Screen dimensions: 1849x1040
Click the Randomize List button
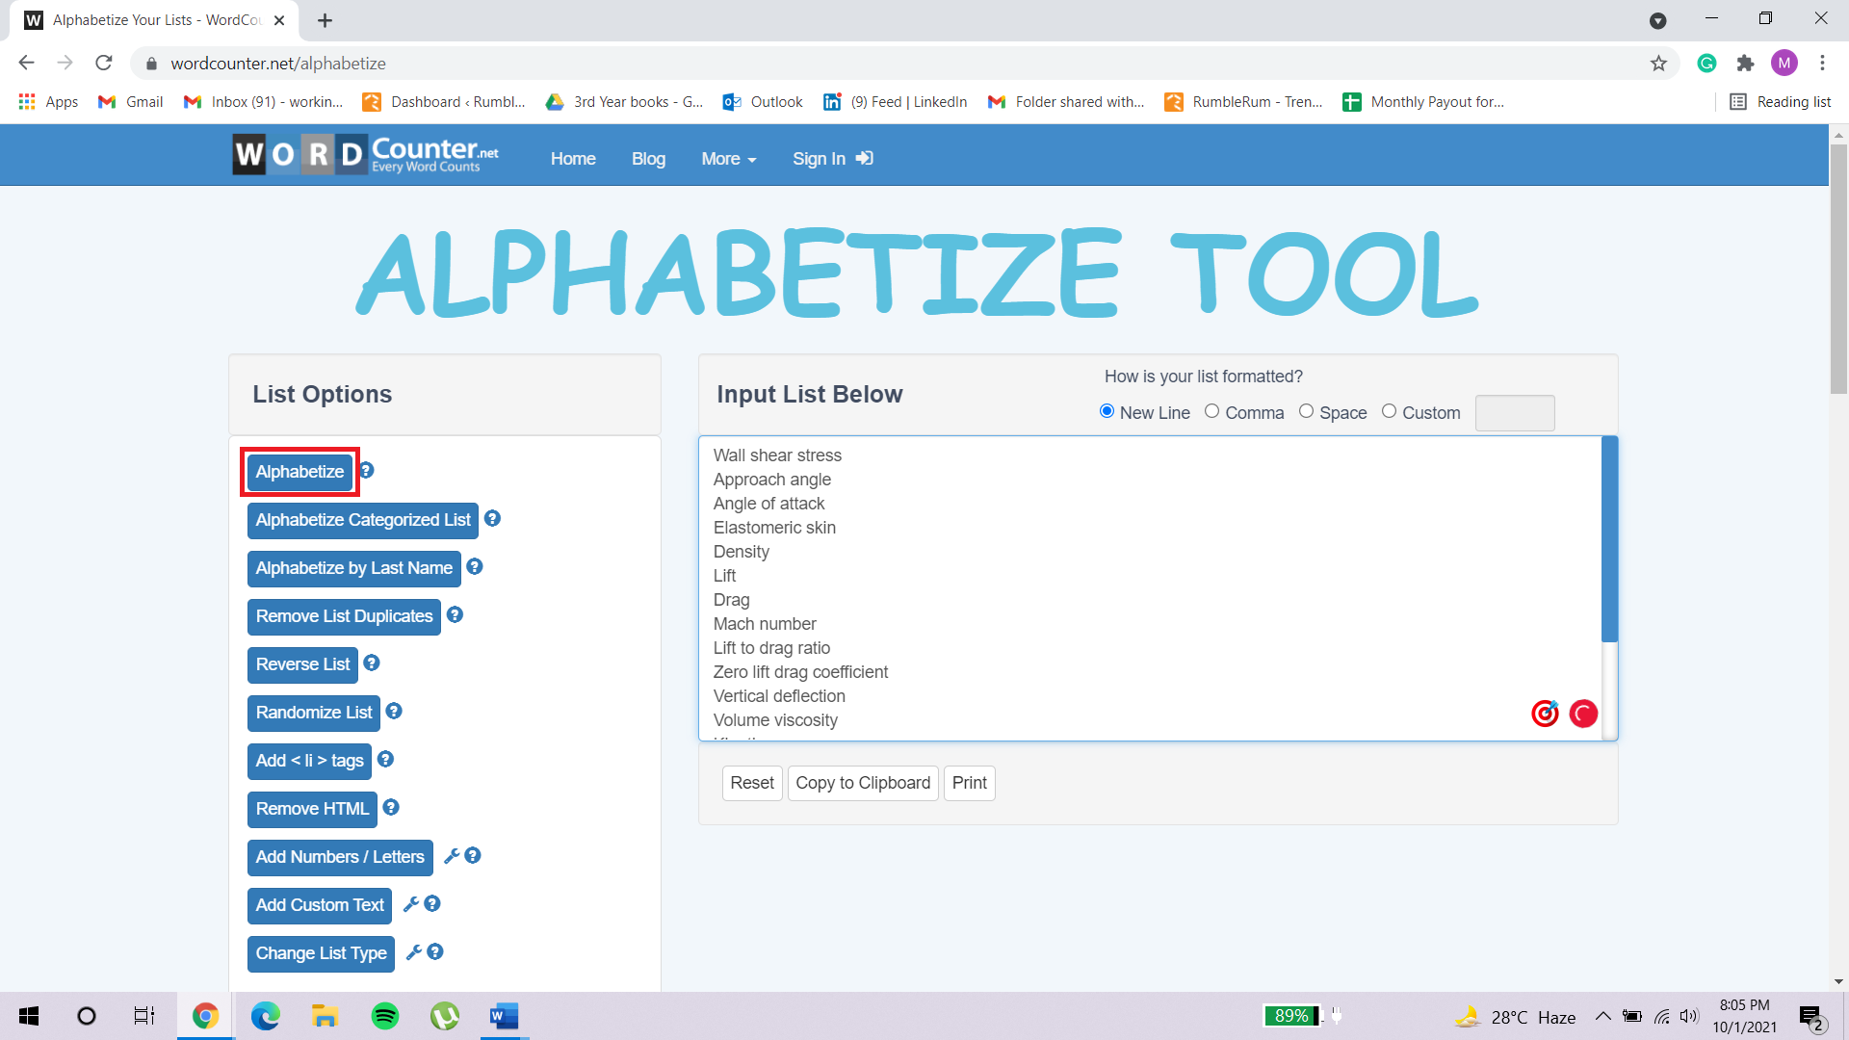click(314, 713)
